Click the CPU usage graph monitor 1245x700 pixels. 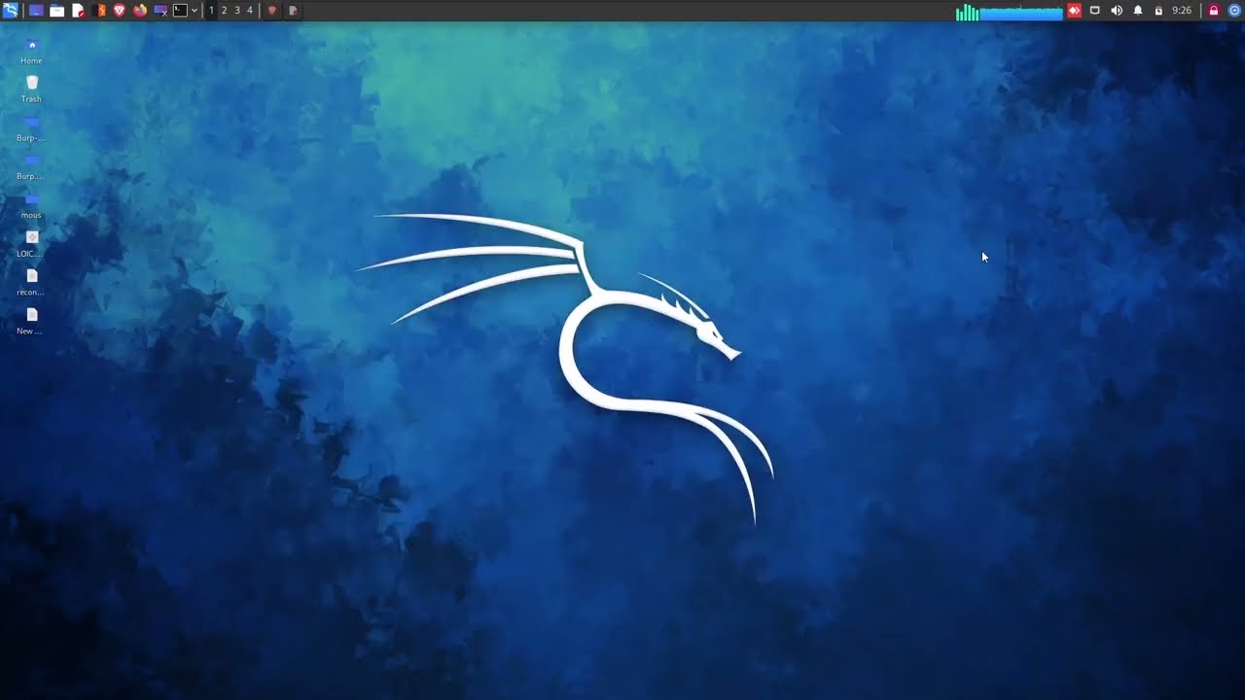(1010, 12)
